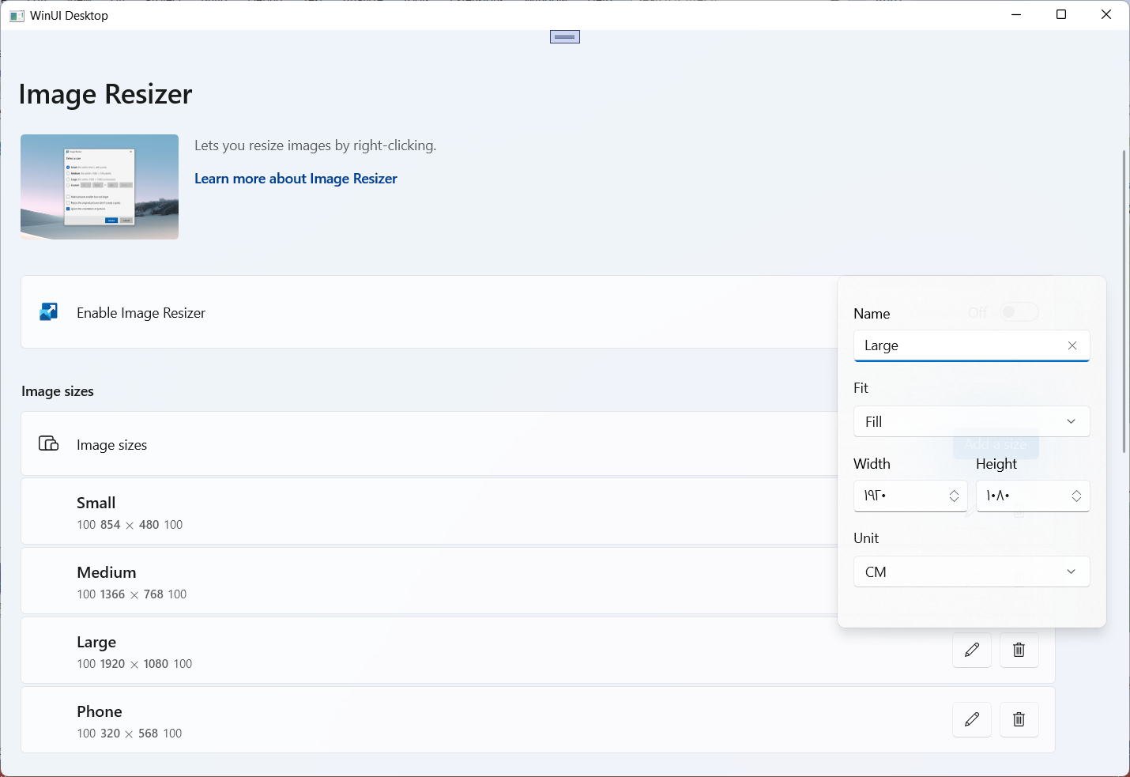The height and width of the screenshot is (777, 1130).
Task: Click the Image Resizer icon beside Enable
Action: [49, 312]
